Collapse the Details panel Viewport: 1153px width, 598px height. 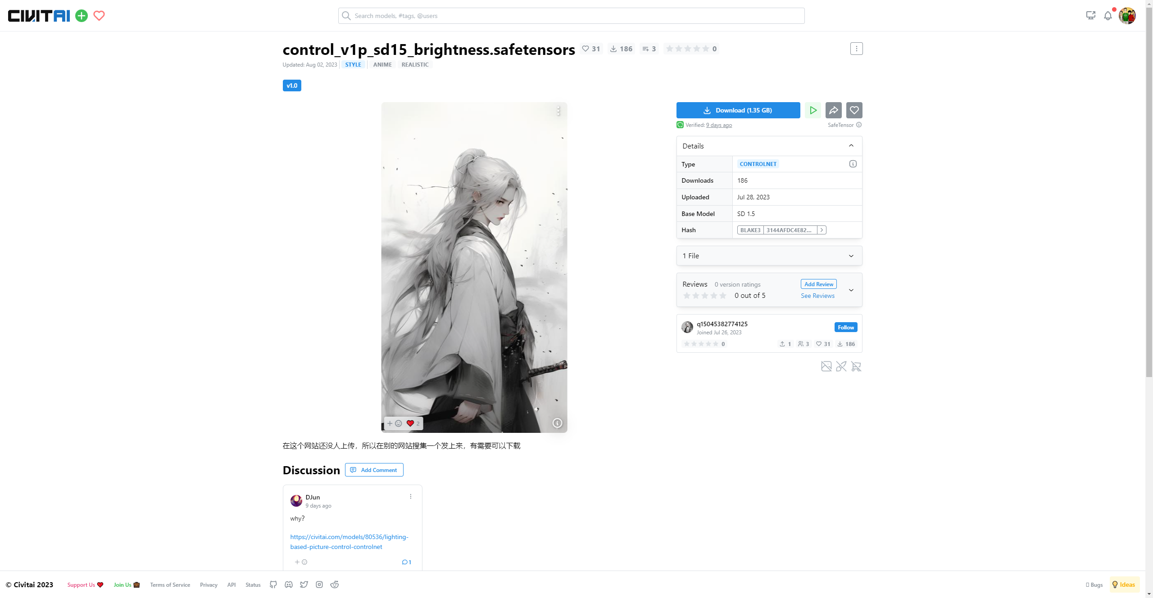coord(851,146)
